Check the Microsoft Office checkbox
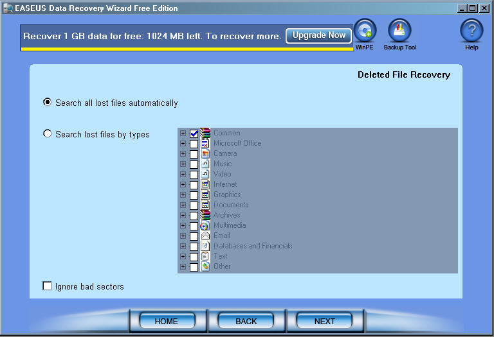The width and height of the screenshot is (494, 337). [194, 144]
